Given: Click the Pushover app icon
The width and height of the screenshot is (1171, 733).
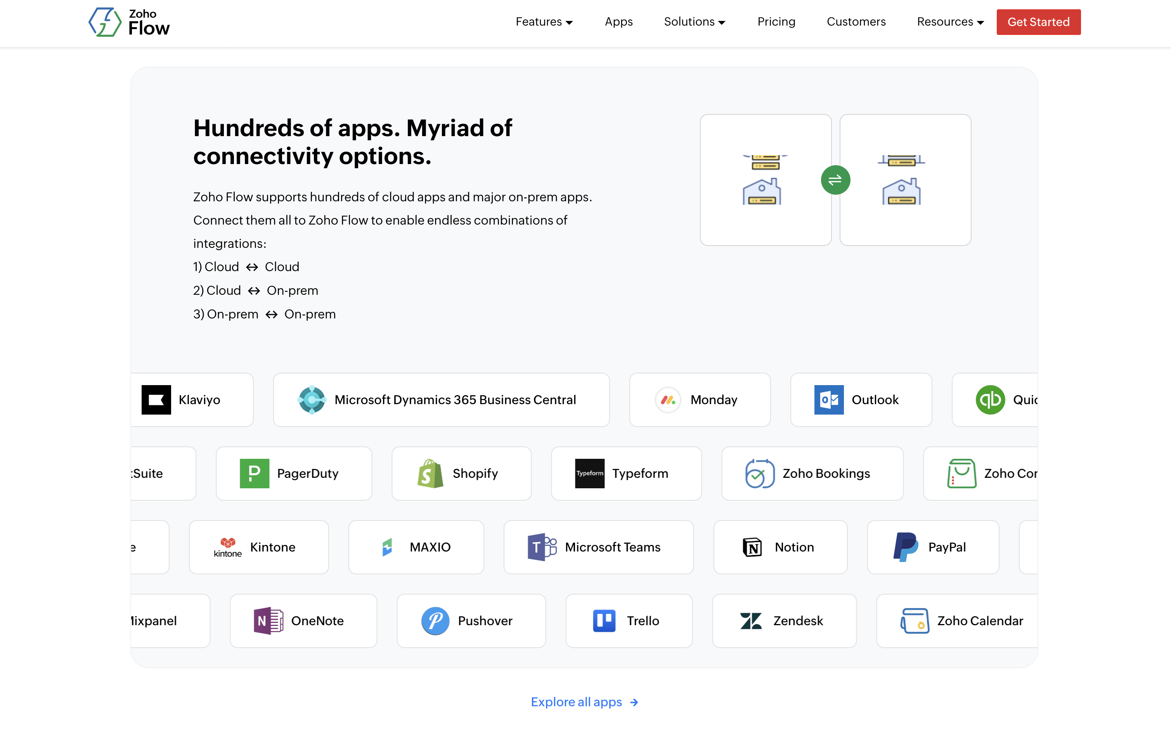Looking at the screenshot, I should (x=435, y=621).
